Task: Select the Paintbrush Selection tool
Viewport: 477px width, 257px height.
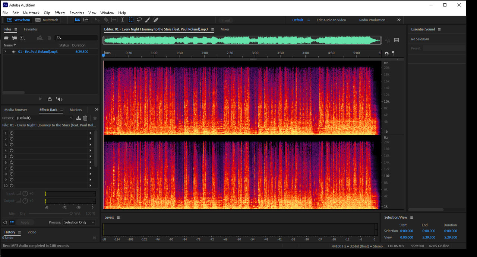Action: click(x=148, y=20)
